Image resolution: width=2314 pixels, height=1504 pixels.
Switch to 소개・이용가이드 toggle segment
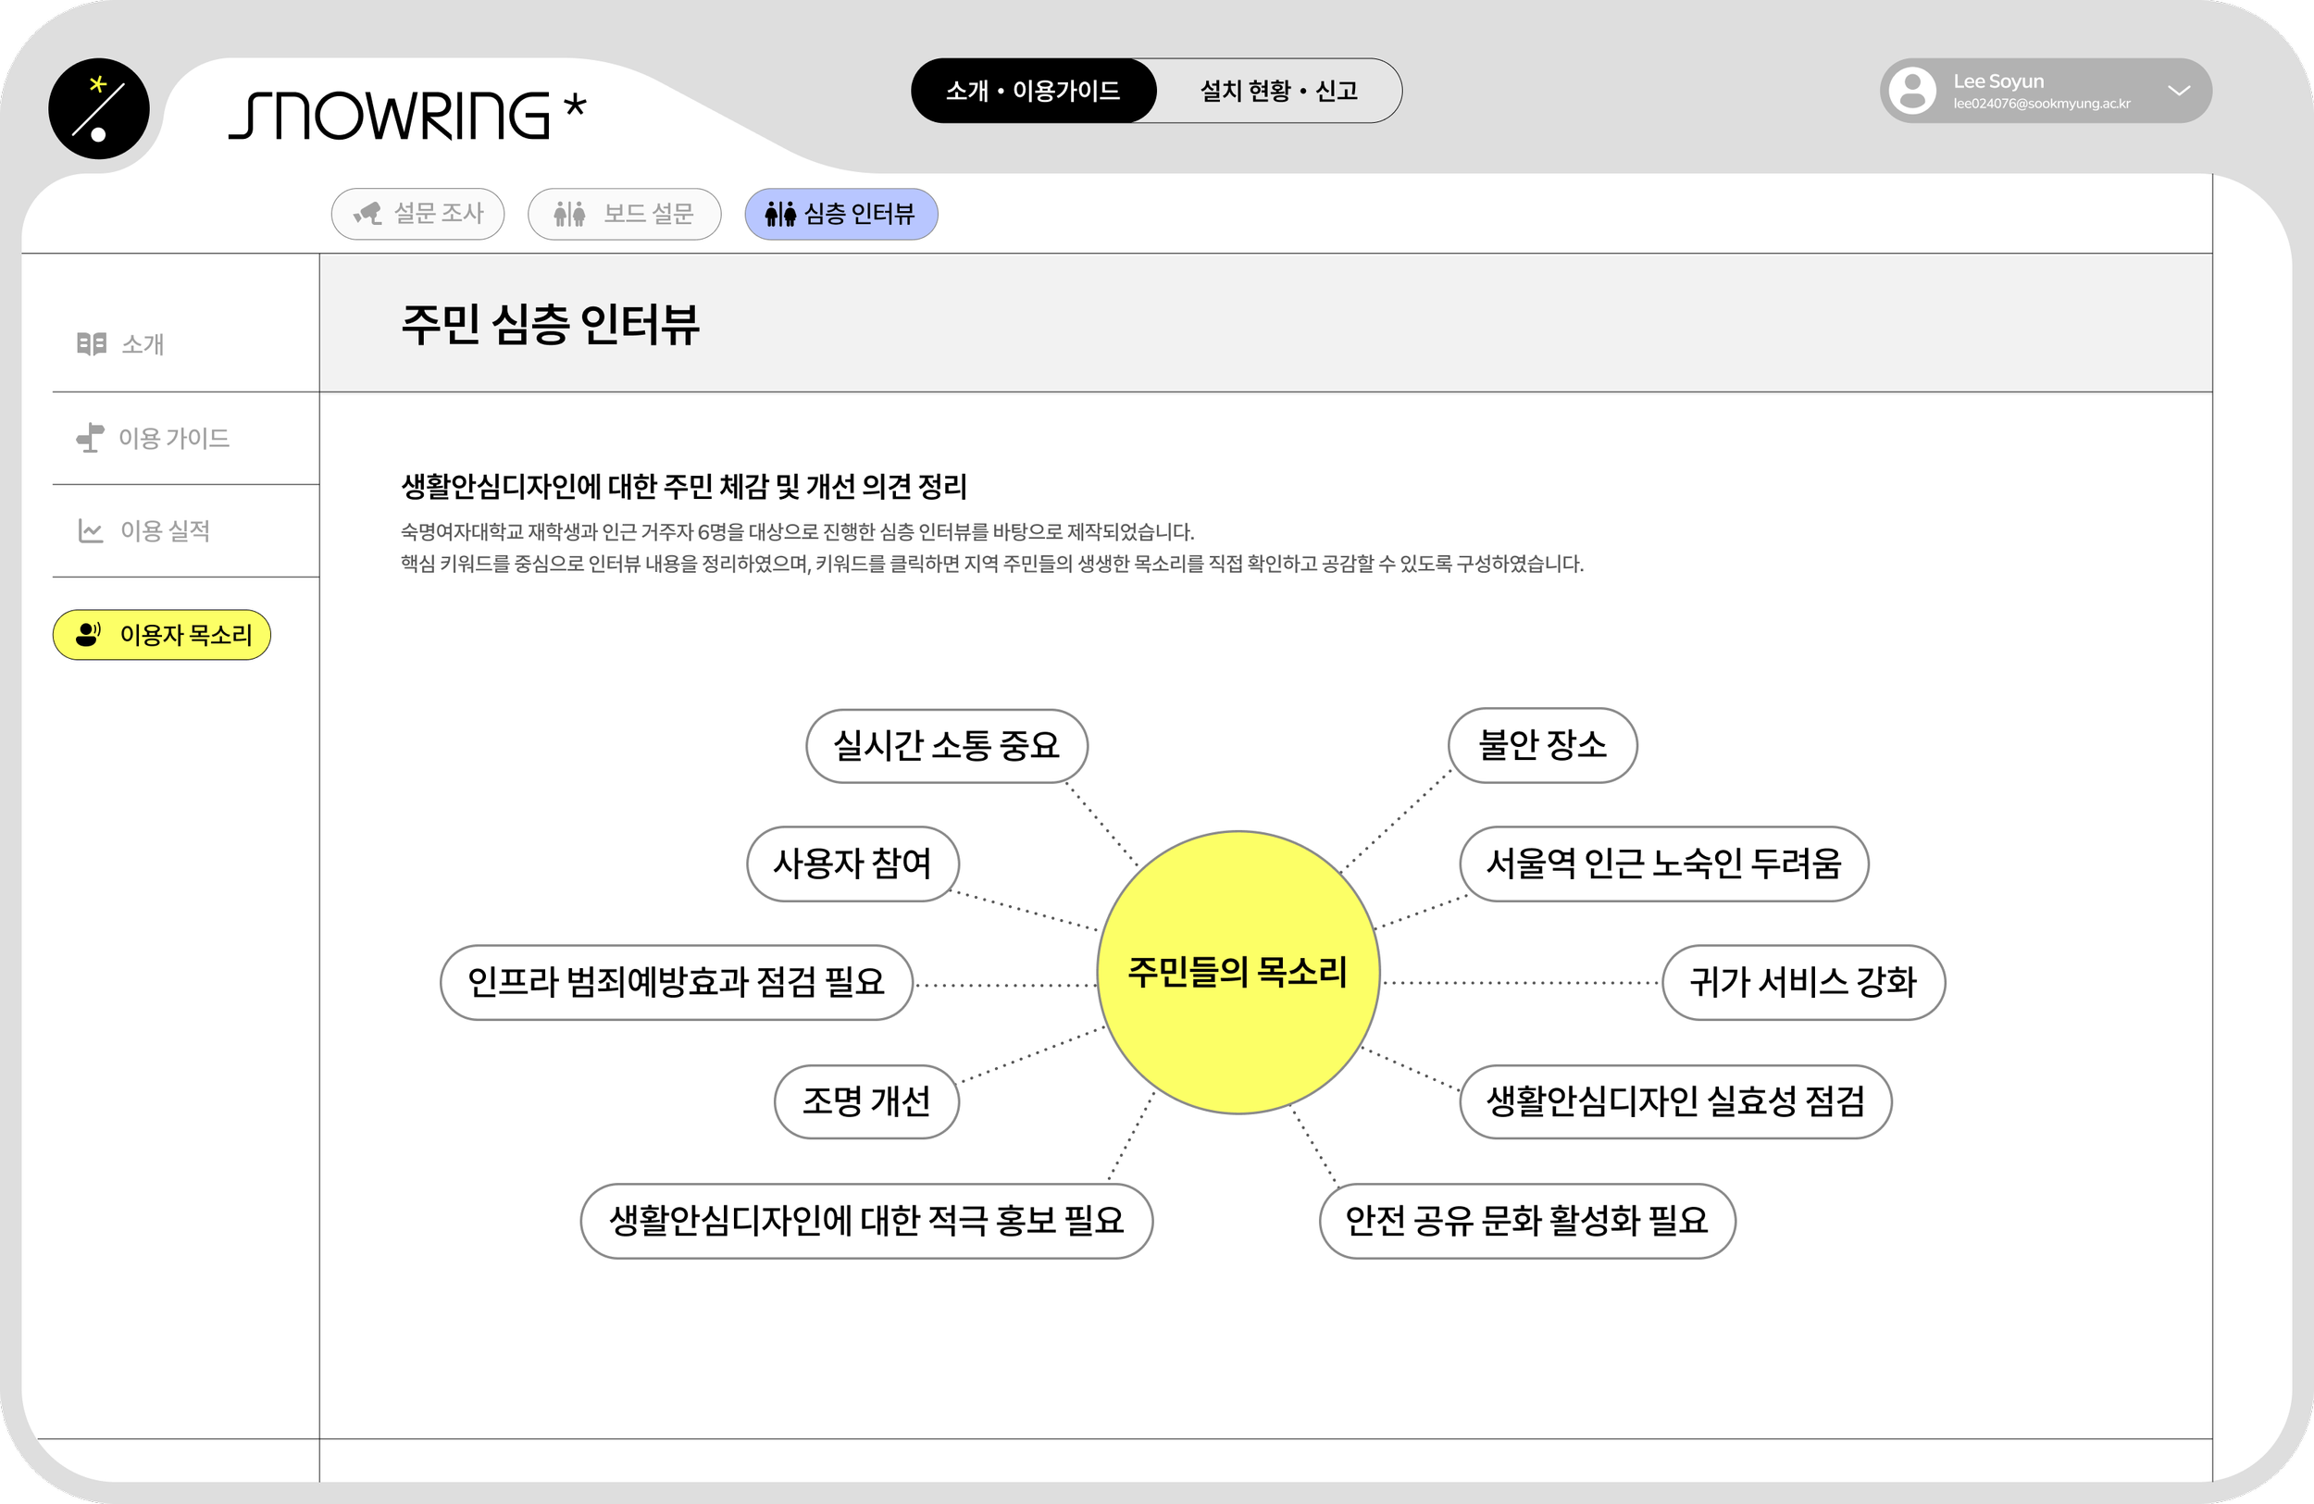click(x=1033, y=91)
